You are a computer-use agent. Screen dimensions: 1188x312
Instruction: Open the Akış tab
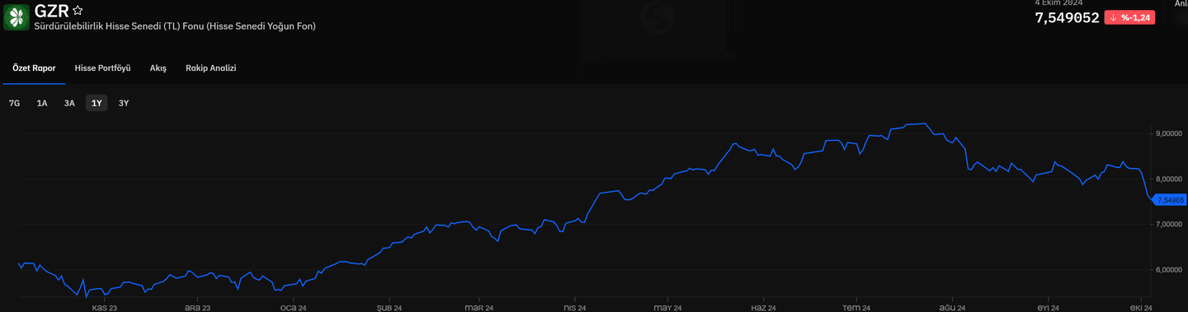(158, 68)
